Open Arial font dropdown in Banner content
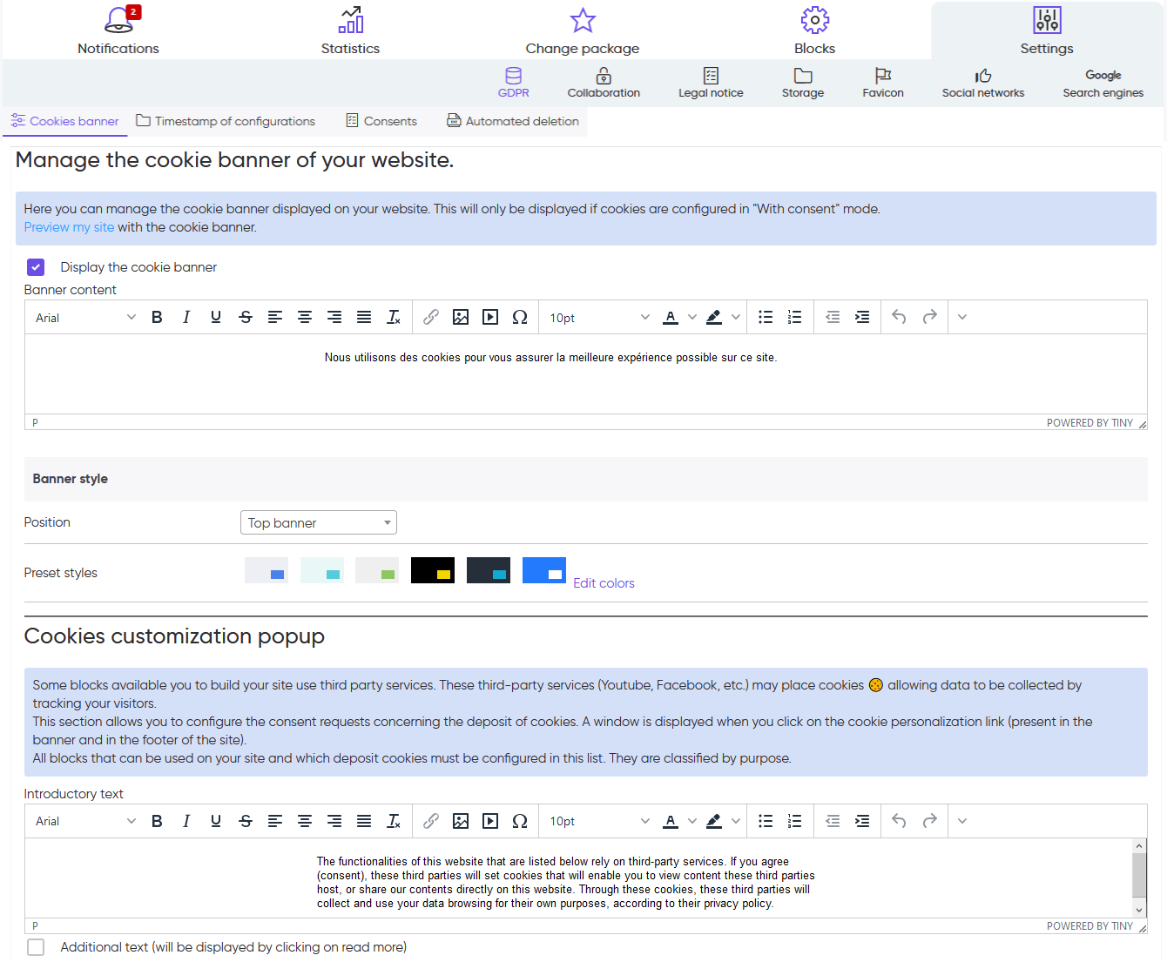 [x=85, y=318]
